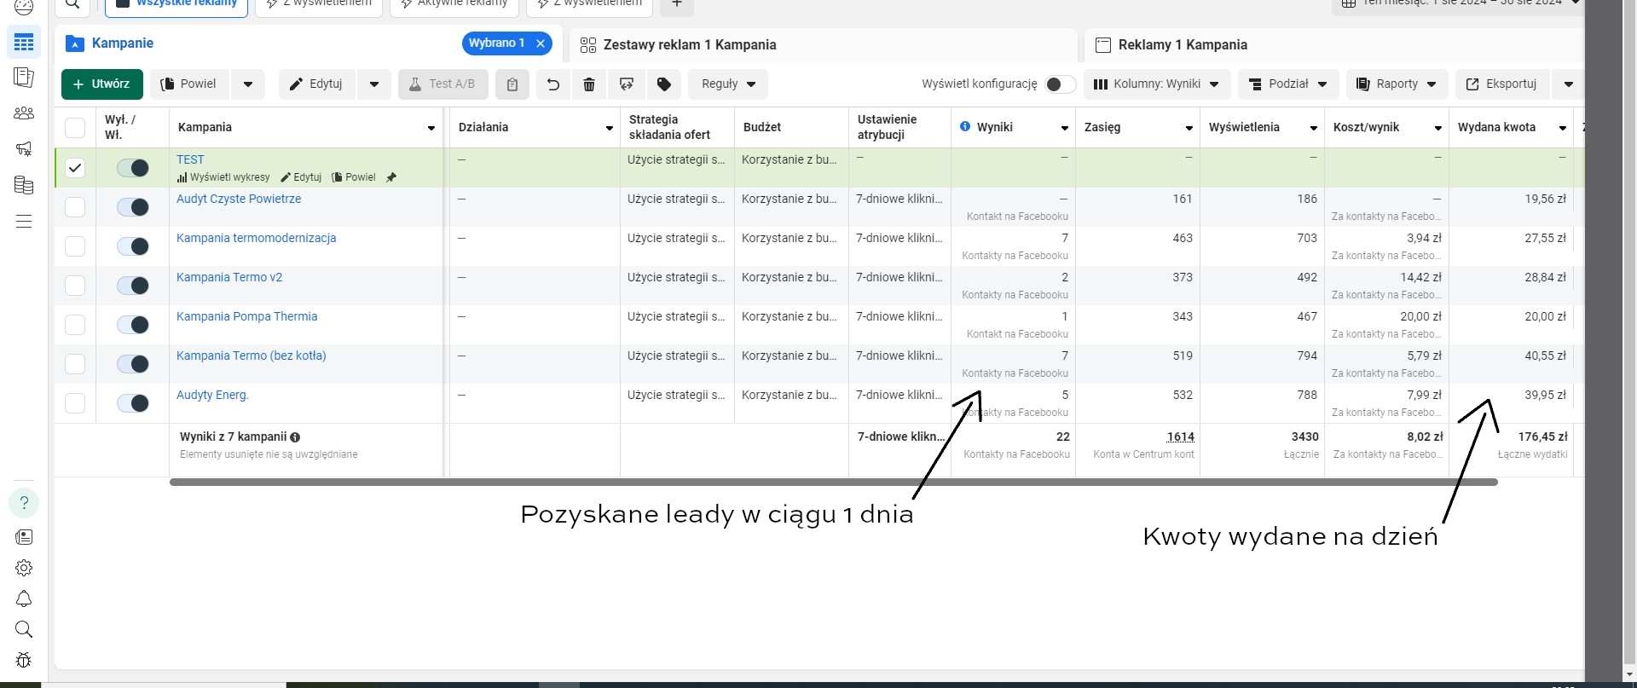Open the Kampania termomodernizacja campaign link
Screen dimensions: 1637x688
click(x=256, y=238)
